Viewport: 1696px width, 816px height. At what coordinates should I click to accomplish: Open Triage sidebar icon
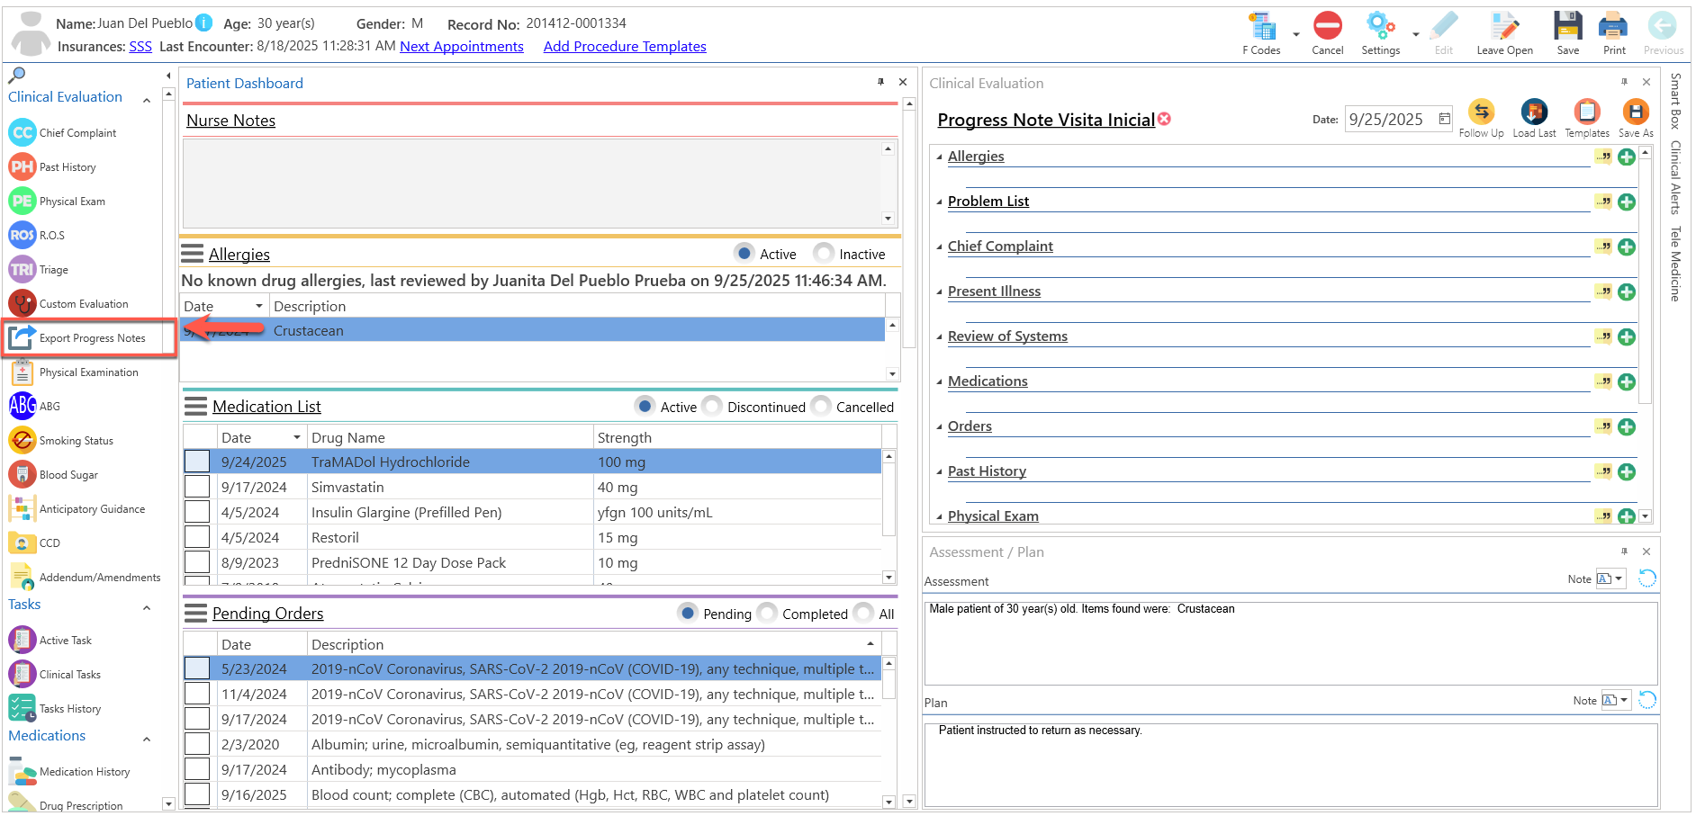(x=23, y=269)
